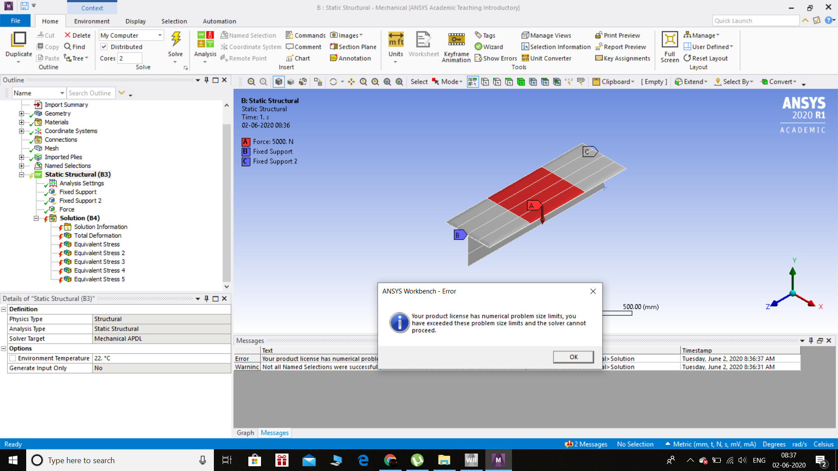Open the My Computer solve dropdown
838x471 pixels.
[159, 35]
